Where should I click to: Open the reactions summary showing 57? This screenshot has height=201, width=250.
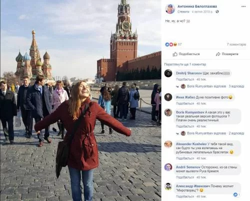click(x=173, y=44)
